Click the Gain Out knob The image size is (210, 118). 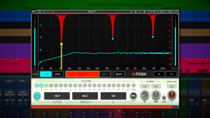(172, 95)
